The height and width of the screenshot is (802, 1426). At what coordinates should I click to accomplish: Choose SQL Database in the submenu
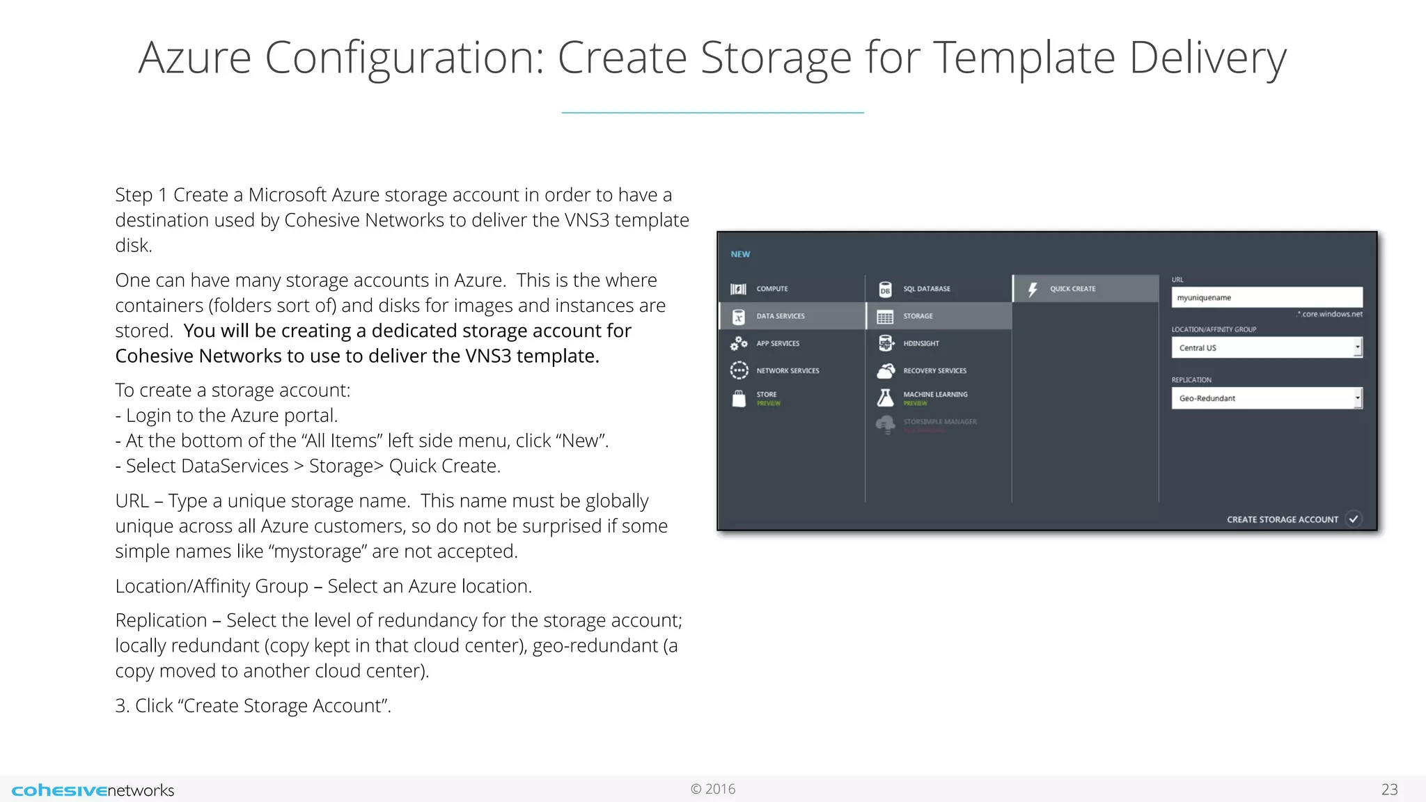939,288
